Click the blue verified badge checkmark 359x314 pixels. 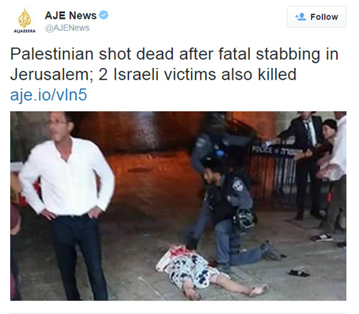tap(104, 15)
